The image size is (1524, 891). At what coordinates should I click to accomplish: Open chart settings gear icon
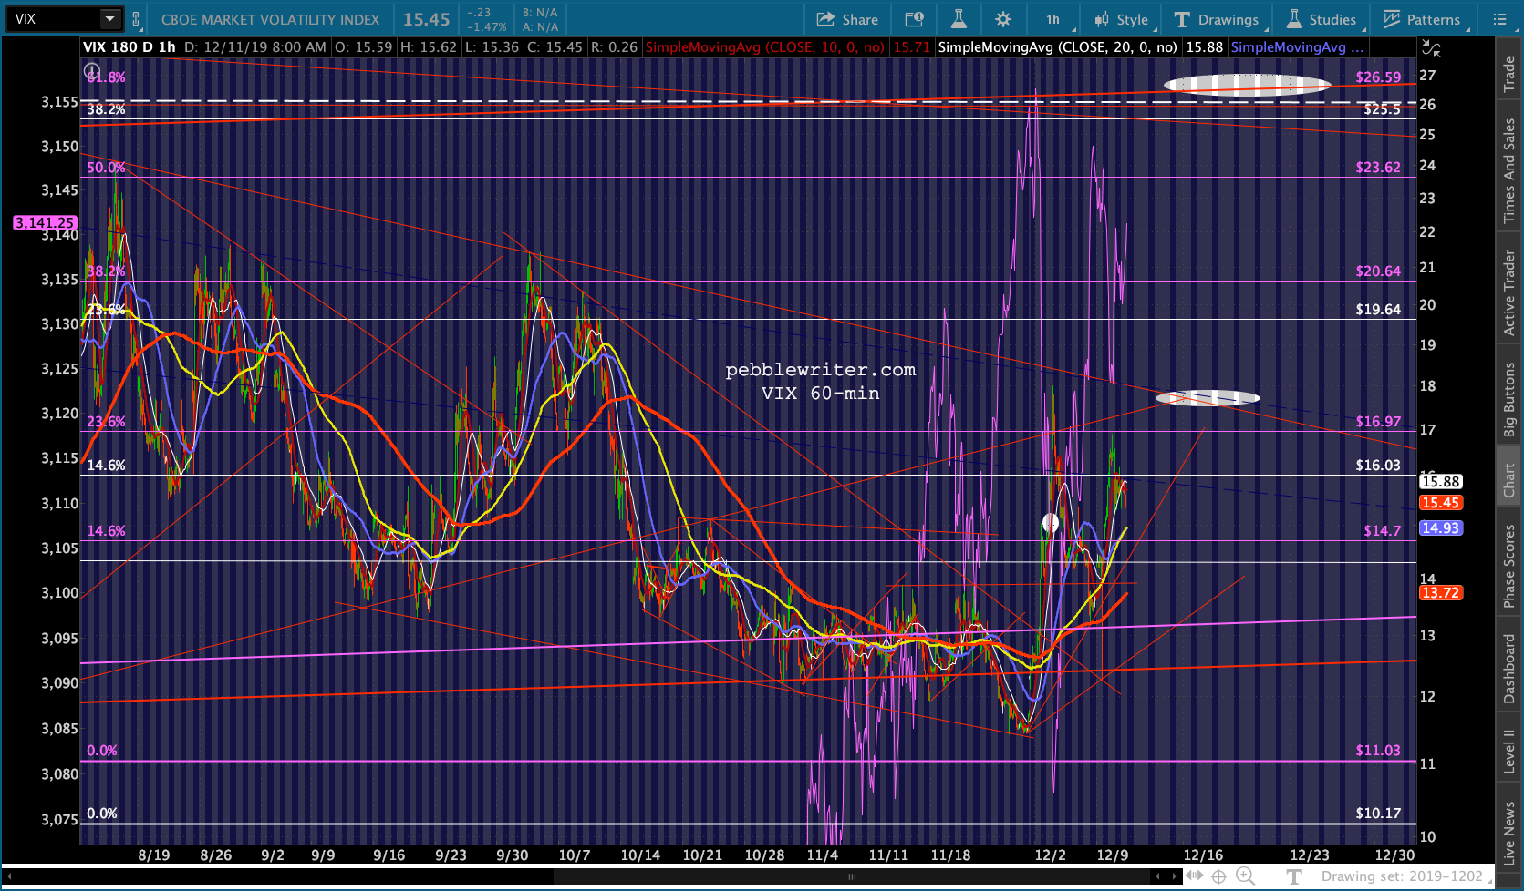[1003, 19]
